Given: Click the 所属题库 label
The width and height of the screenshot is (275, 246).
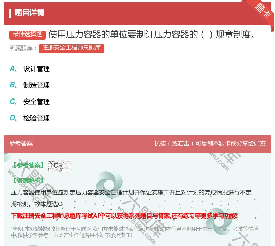Looking at the screenshot, I should tap(23, 48).
